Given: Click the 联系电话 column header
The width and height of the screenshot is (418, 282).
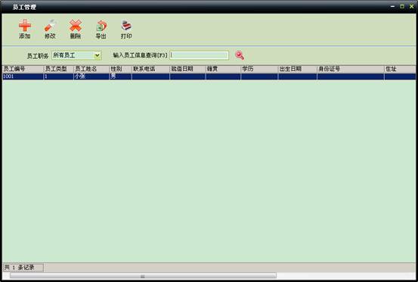Looking at the screenshot, I should click(x=150, y=69).
